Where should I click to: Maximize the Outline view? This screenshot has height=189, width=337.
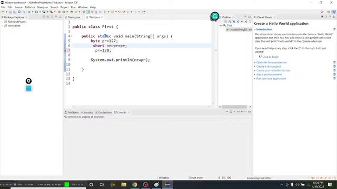[249, 17]
